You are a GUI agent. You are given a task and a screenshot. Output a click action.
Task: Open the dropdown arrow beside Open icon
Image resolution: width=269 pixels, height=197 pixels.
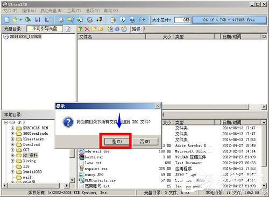tap(20, 20)
